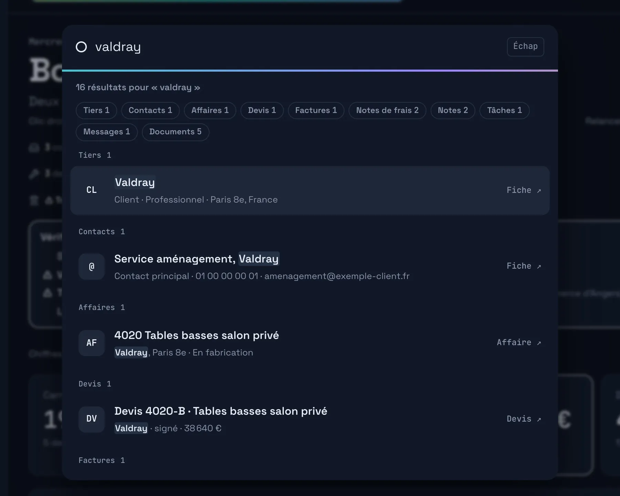Click the contact email amenagement@exemple-client.fr line
620x496 pixels.
pyautogui.click(x=337, y=276)
